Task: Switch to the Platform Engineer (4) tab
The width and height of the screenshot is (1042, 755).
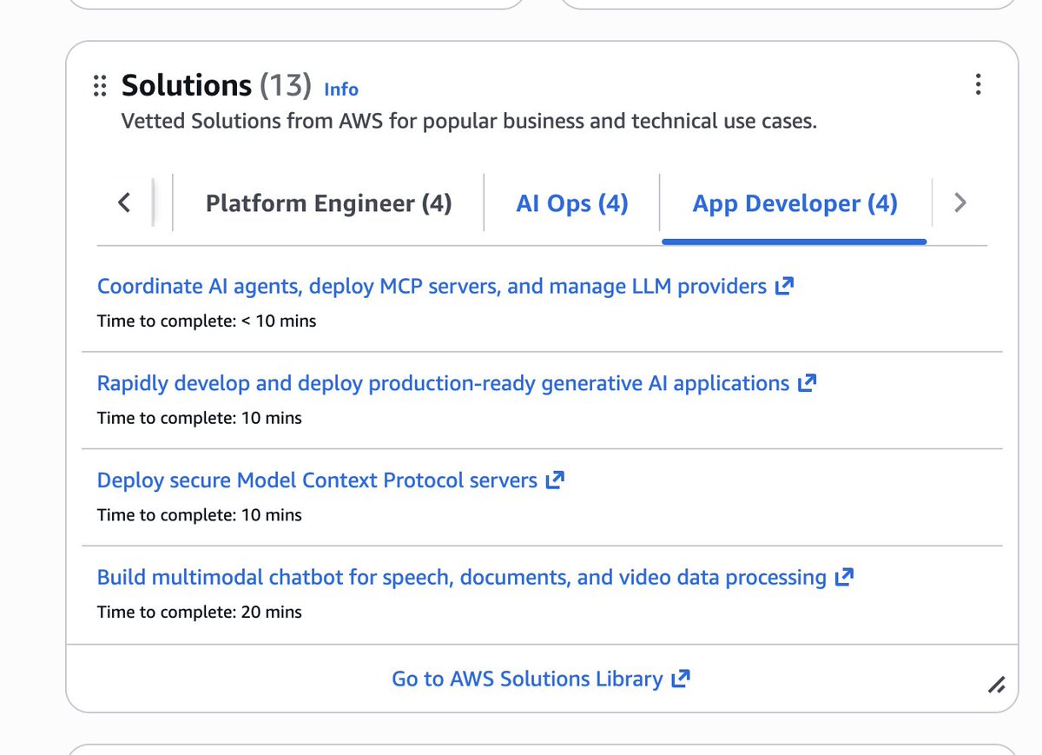Action: tap(328, 203)
